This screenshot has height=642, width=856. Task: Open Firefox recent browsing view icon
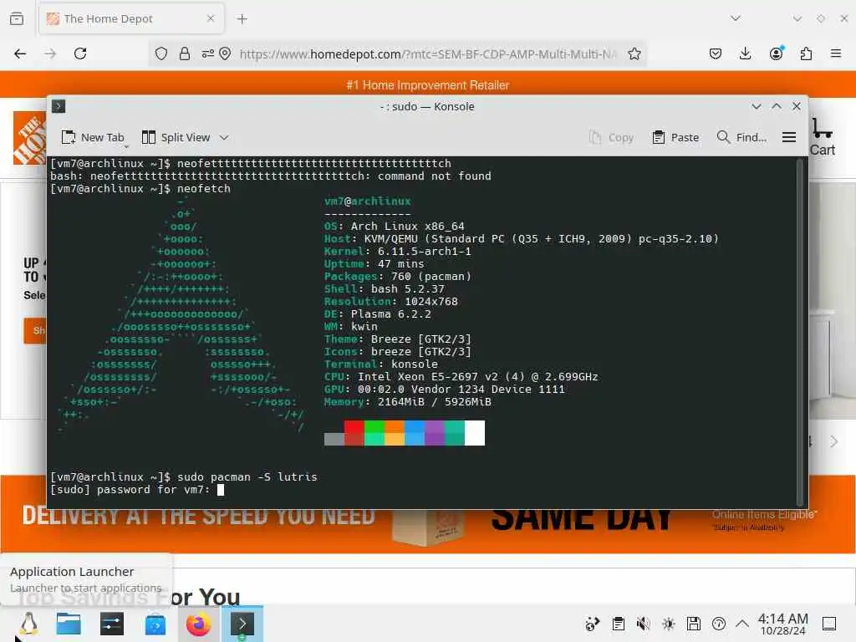[x=17, y=18]
